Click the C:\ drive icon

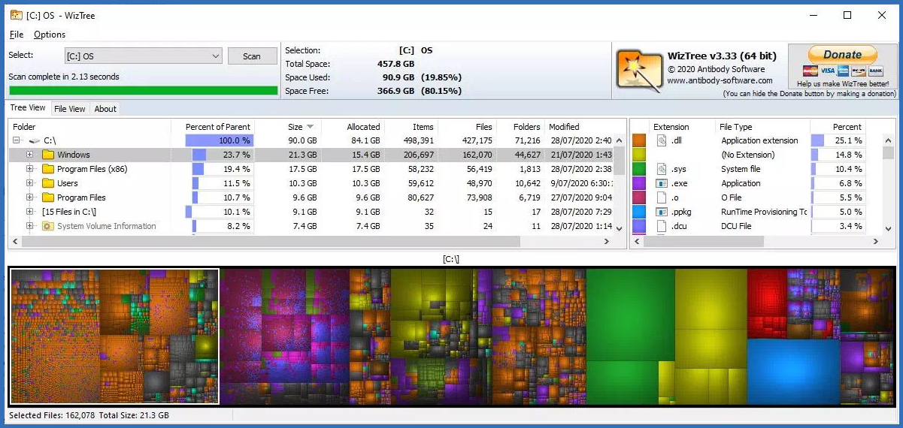pyautogui.click(x=34, y=140)
